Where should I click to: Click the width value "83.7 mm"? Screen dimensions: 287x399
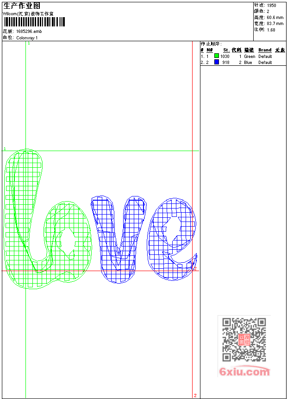pos(275,24)
